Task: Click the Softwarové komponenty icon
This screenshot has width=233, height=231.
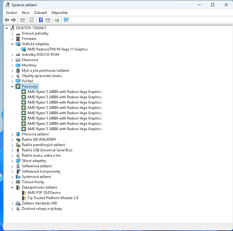Action: [18, 171]
